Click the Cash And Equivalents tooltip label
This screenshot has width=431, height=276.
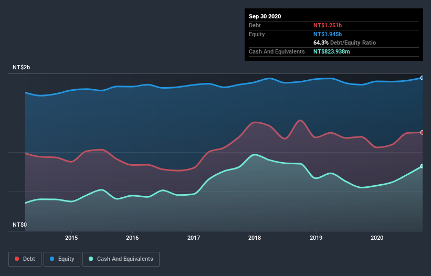[x=277, y=51]
